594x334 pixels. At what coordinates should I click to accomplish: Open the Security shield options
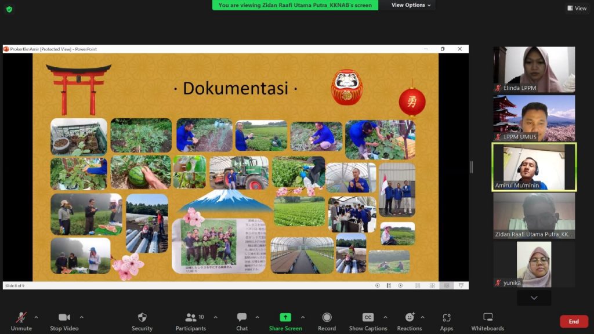(x=142, y=321)
